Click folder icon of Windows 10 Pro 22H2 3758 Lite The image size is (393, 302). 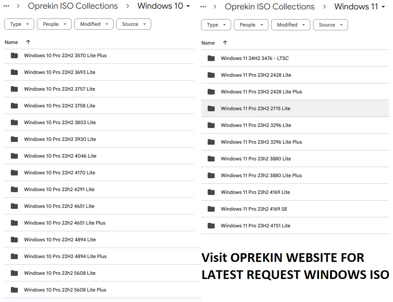14,106
